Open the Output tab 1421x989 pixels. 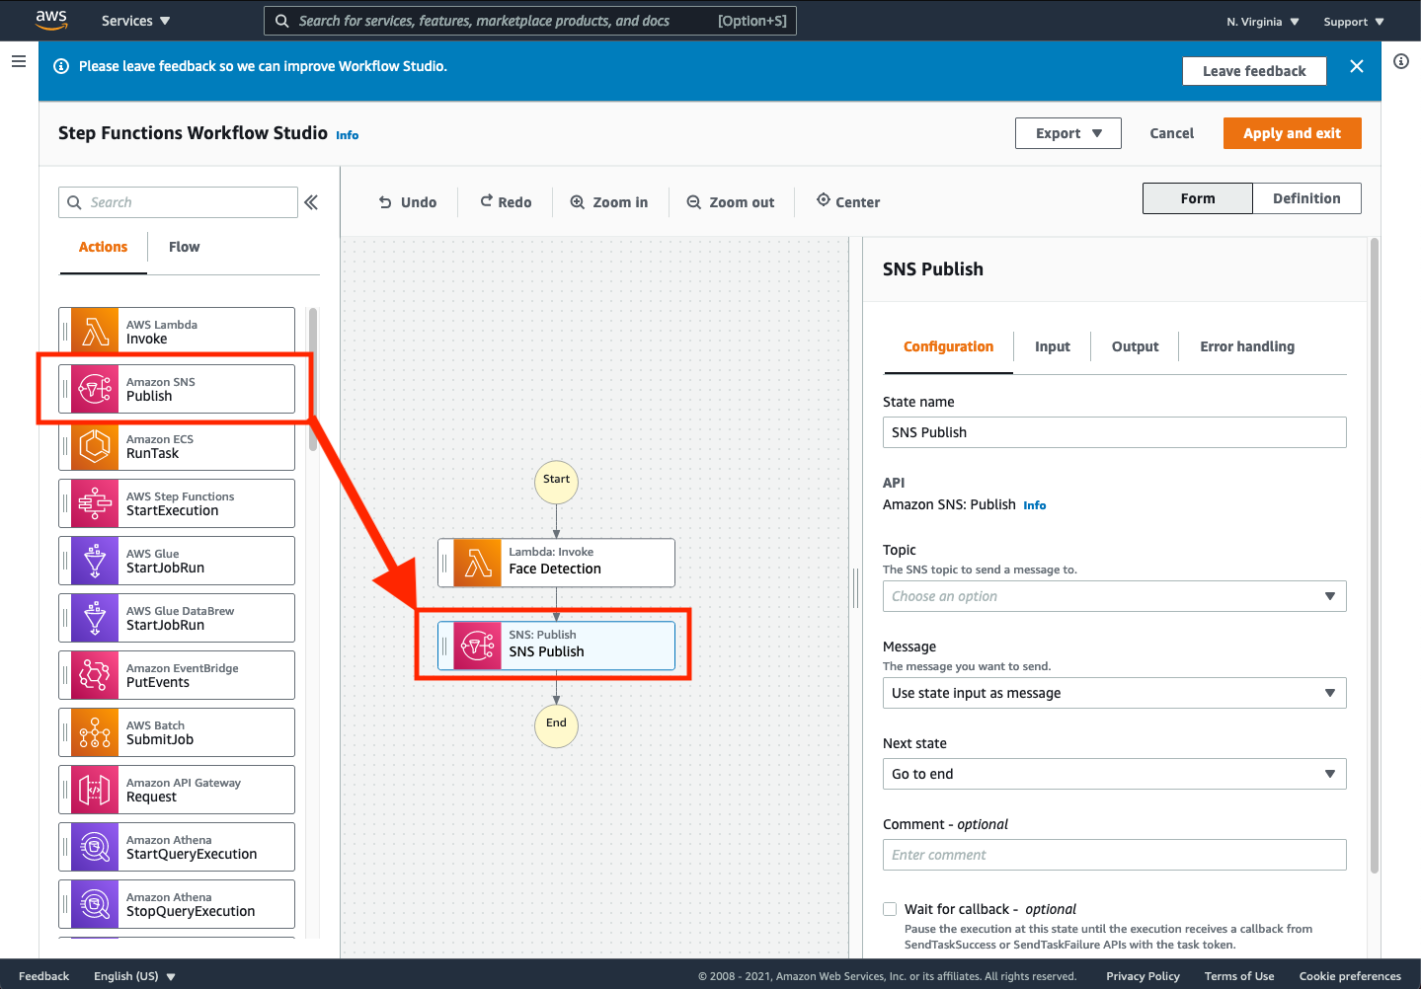pos(1135,346)
